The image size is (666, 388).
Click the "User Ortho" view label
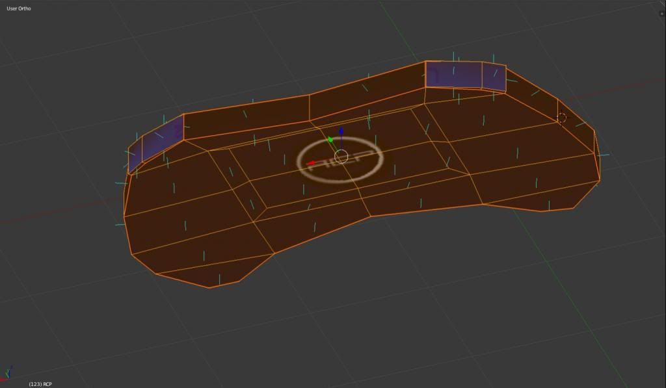coord(19,8)
